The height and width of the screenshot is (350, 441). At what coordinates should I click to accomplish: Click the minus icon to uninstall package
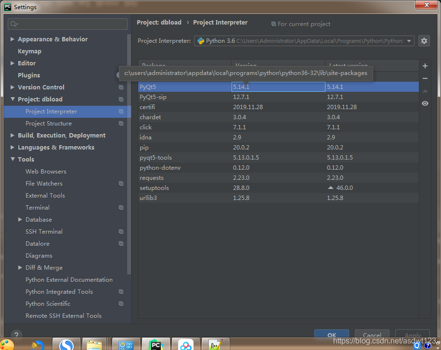425,78
